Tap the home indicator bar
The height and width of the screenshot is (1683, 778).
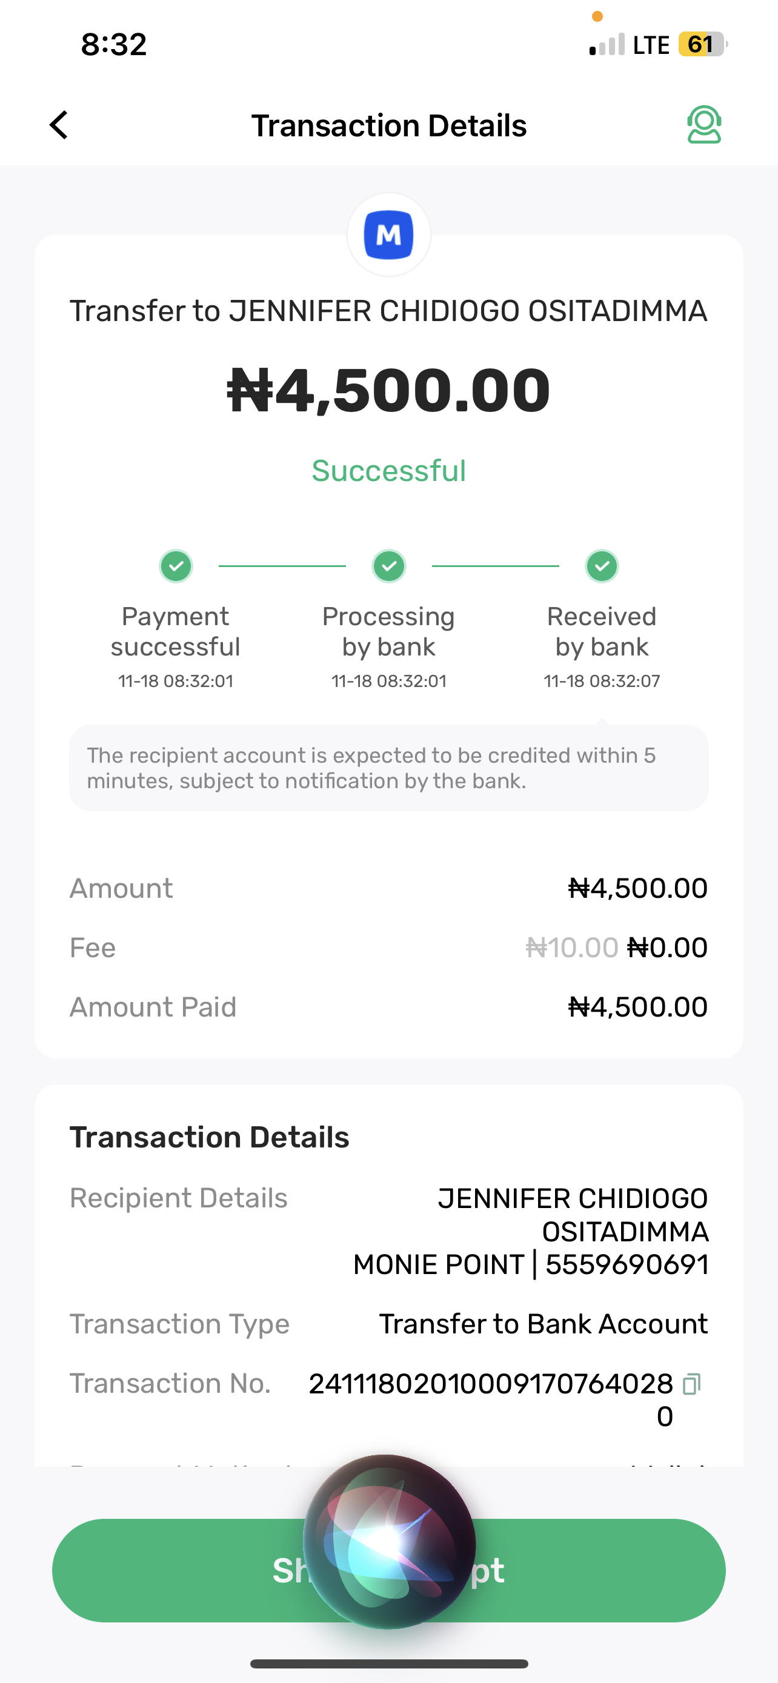tap(388, 1664)
